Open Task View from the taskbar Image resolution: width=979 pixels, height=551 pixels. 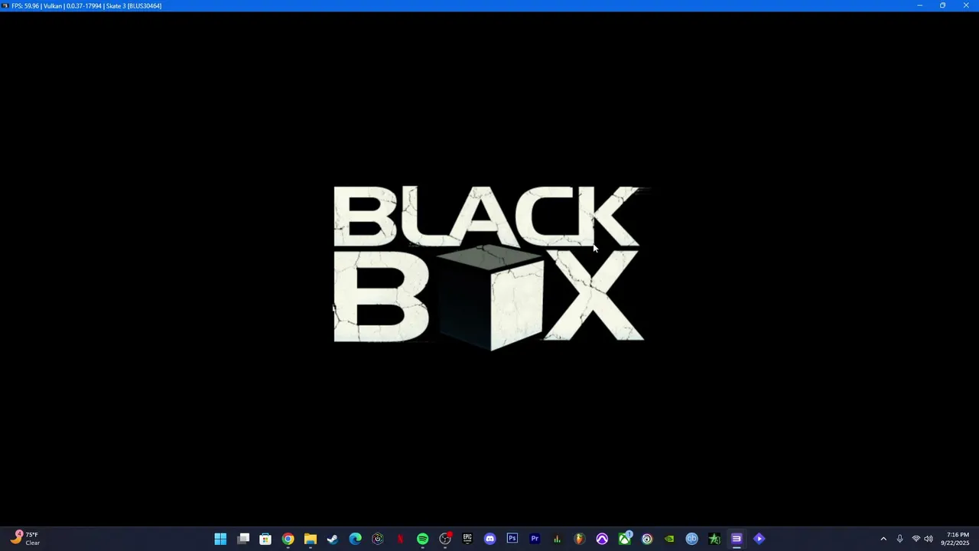(x=243, y=539)
